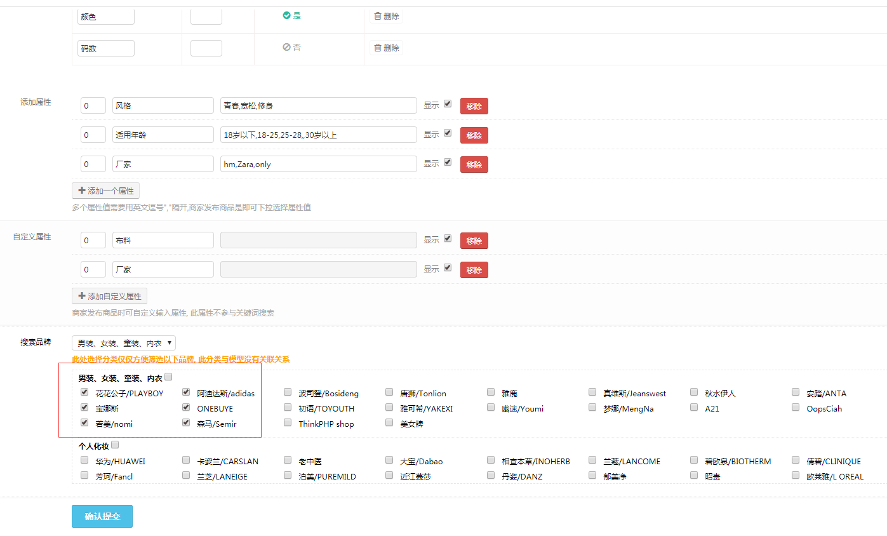Click the 青春,宽松,修身 values field

[x=318, y=105]
